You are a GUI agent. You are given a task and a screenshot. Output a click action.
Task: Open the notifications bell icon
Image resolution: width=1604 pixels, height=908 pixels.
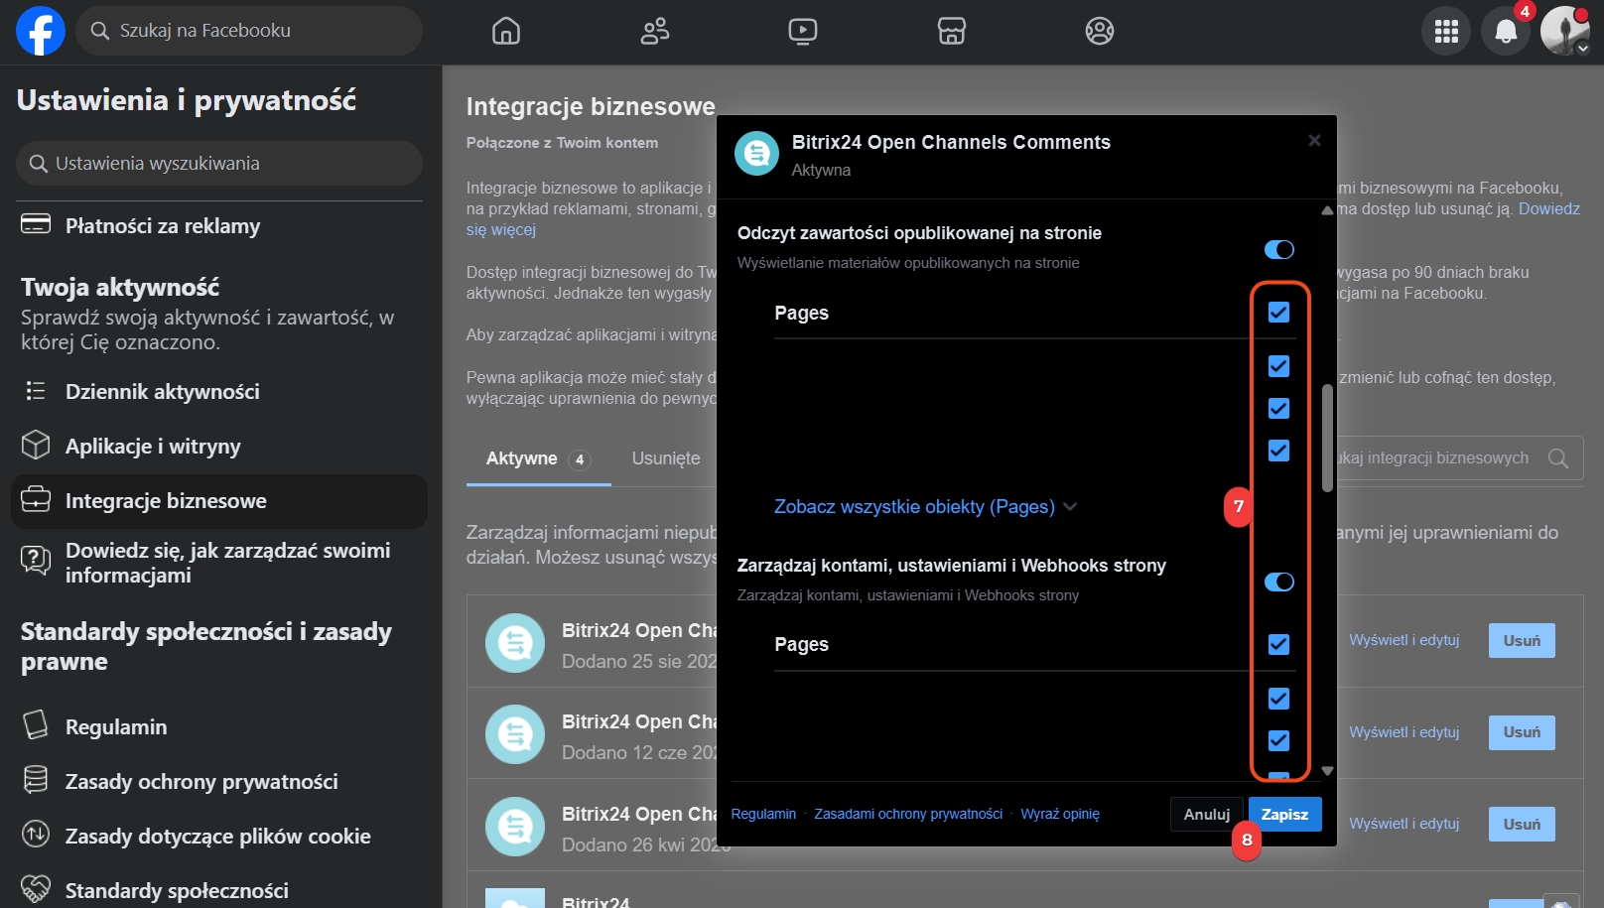pyautogui.click(x=1506, y=32)
